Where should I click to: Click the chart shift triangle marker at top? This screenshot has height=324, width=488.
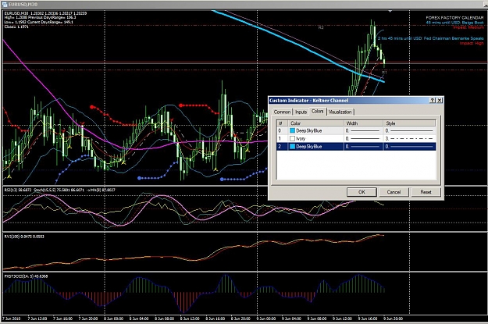pos(390,12)
